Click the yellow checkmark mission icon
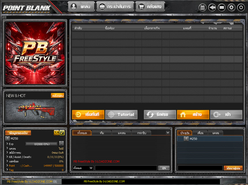 62,133
